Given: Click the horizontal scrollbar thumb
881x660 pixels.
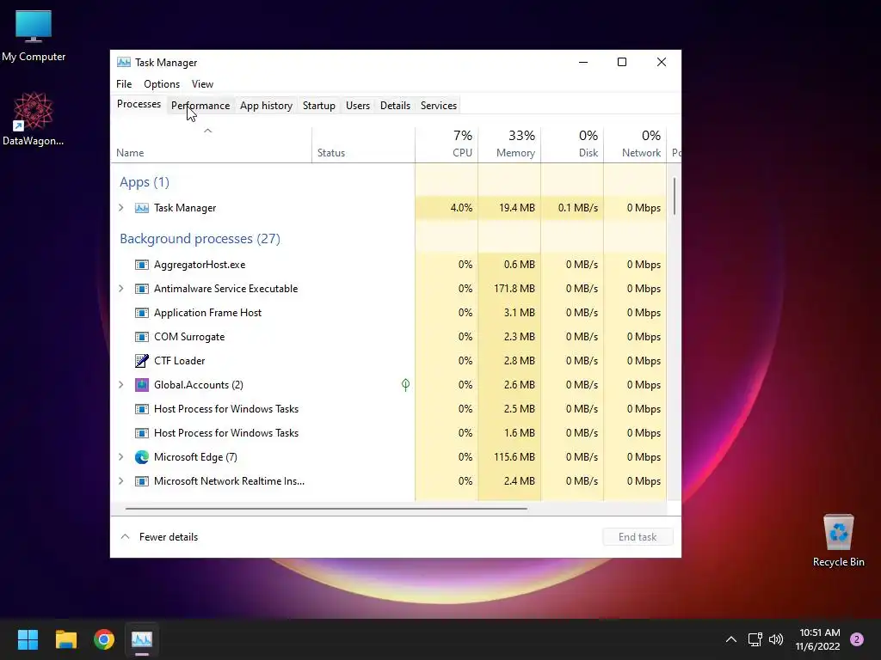Looking at the screenshot, I should [x=326, y=509].
